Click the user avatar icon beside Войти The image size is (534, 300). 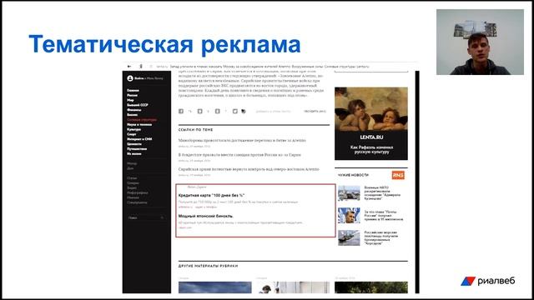130,78
